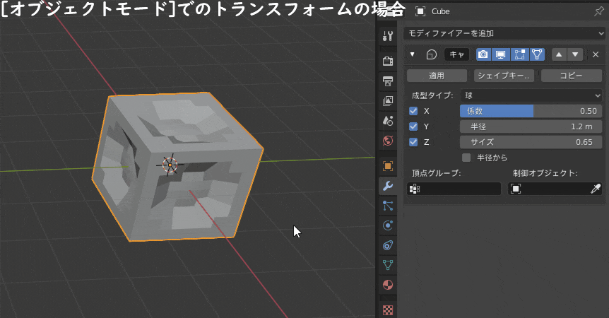Image resolution: width=609 pixels, height=318 pixels.
Task: Click the コピー button
Action: 572,76
